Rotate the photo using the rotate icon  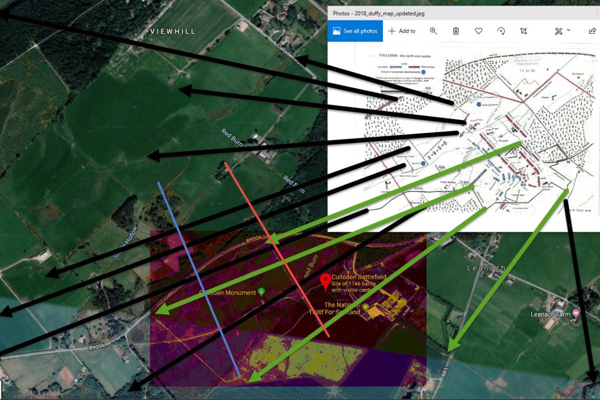coord(501,31)
